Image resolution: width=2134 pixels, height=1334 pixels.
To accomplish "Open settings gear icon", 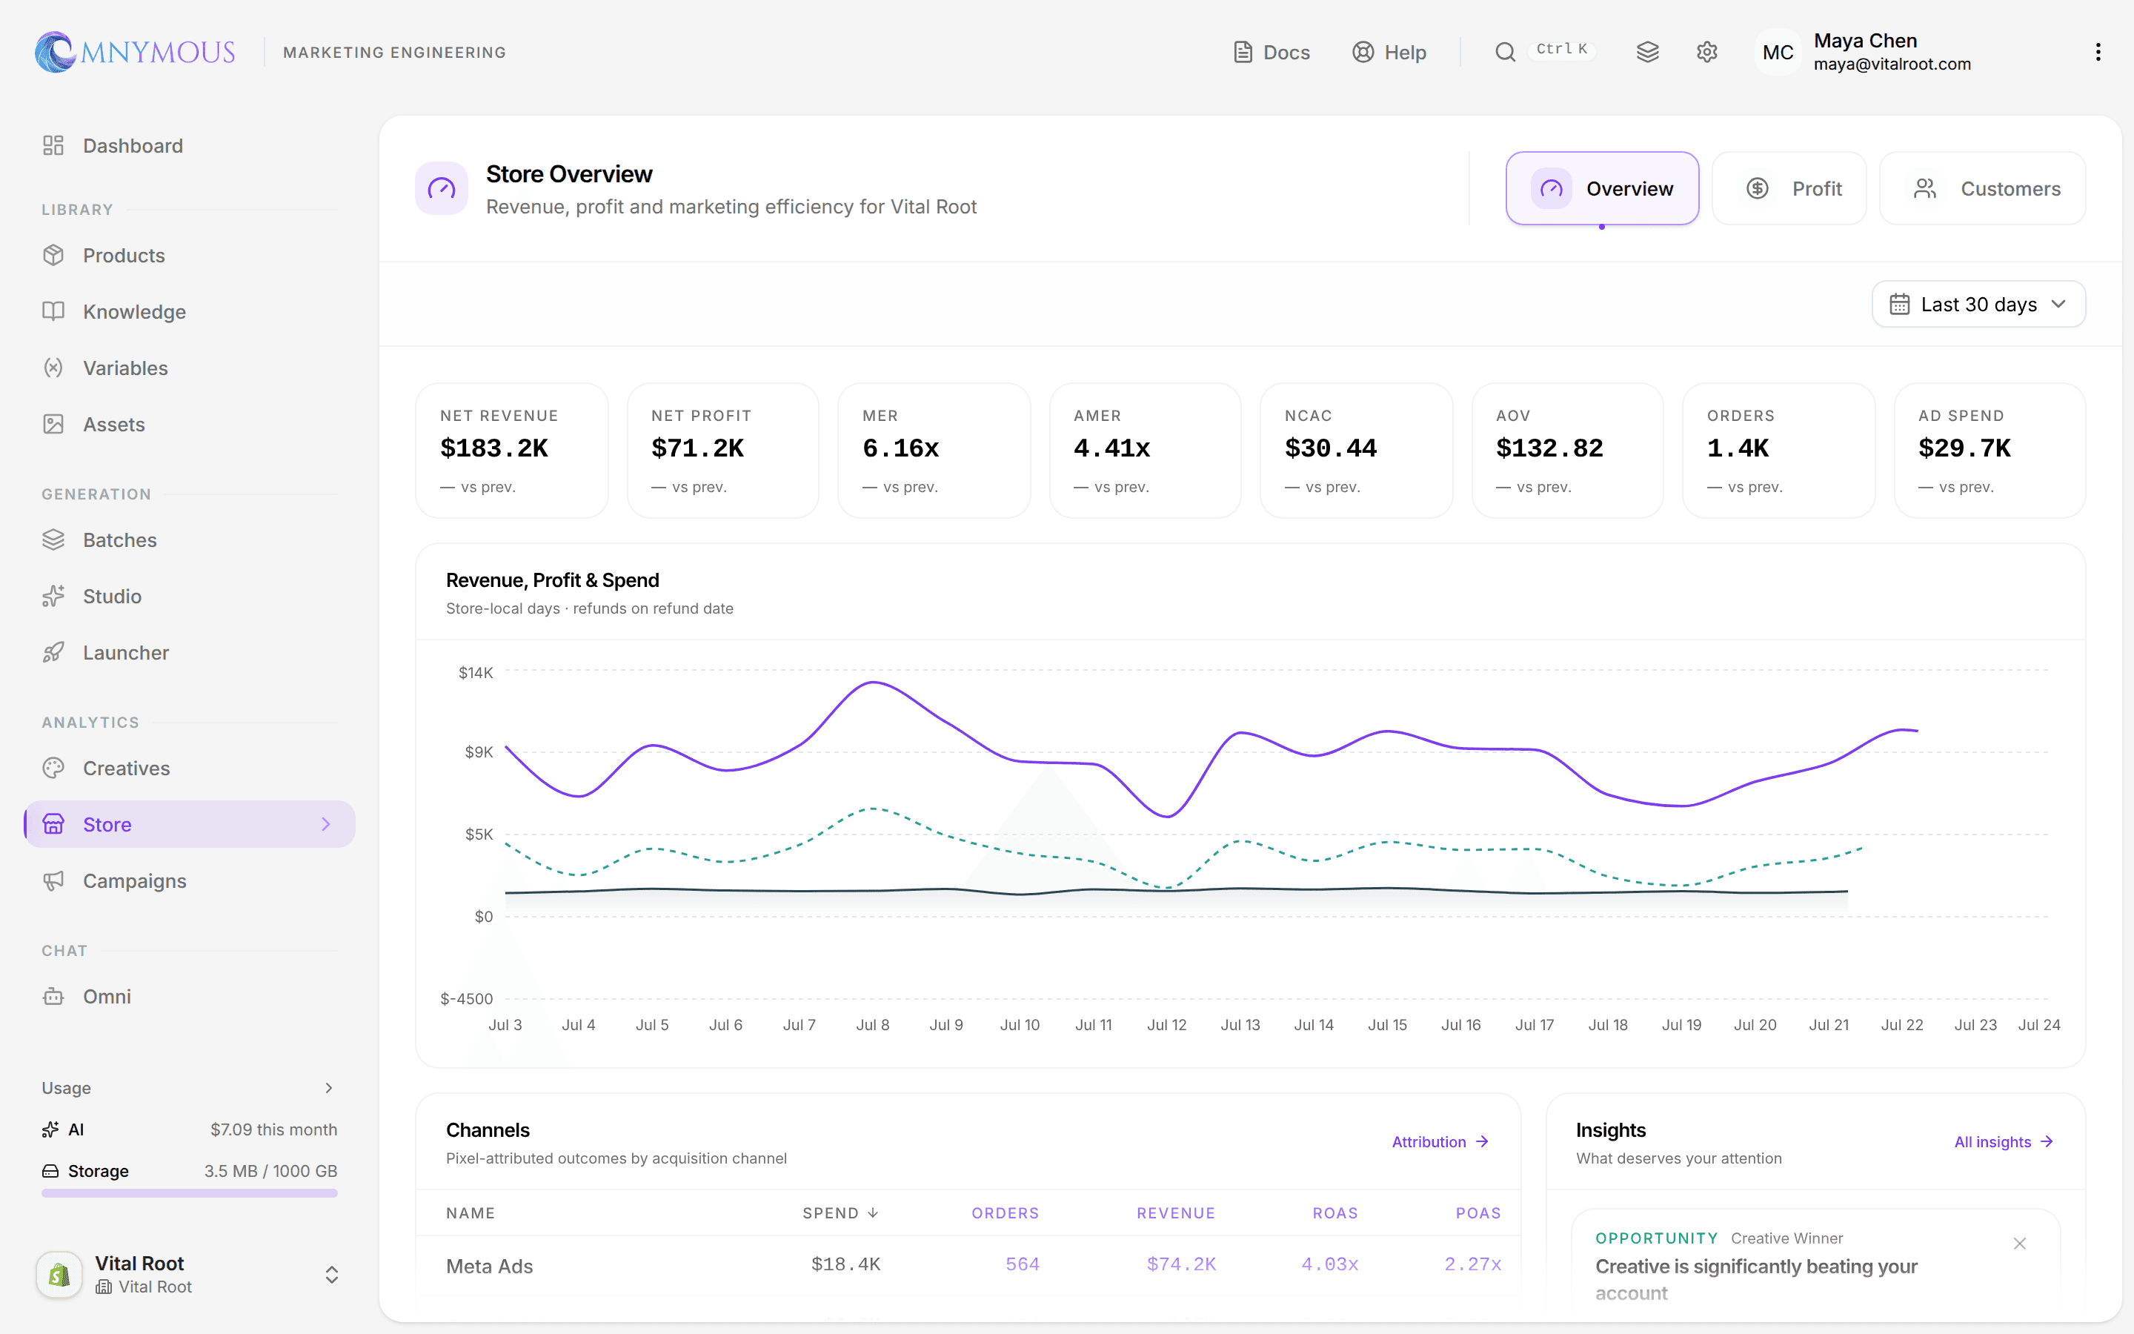I will [x=1706, y=52].
